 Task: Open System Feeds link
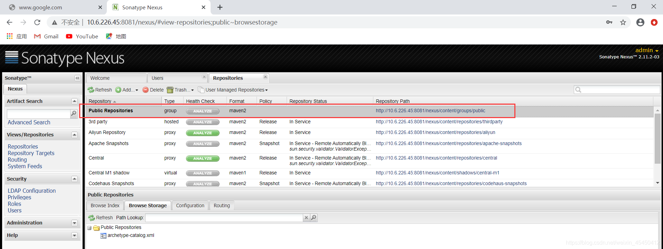click(x=25, y=166)
